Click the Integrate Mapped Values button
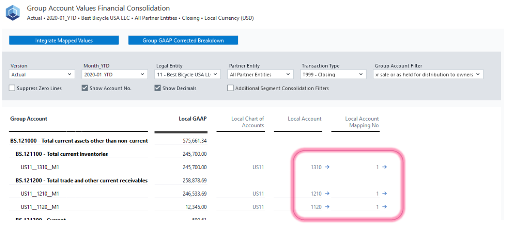The width and height of the screenshot is (512, 252). coord(64,40)
